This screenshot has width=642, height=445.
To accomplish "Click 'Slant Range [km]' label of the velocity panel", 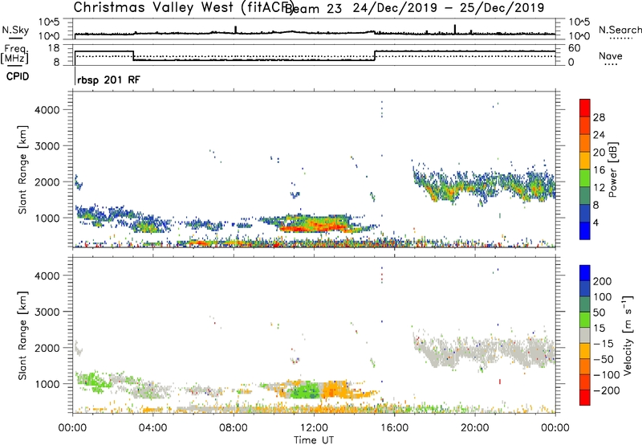I will tap(22, 335).
